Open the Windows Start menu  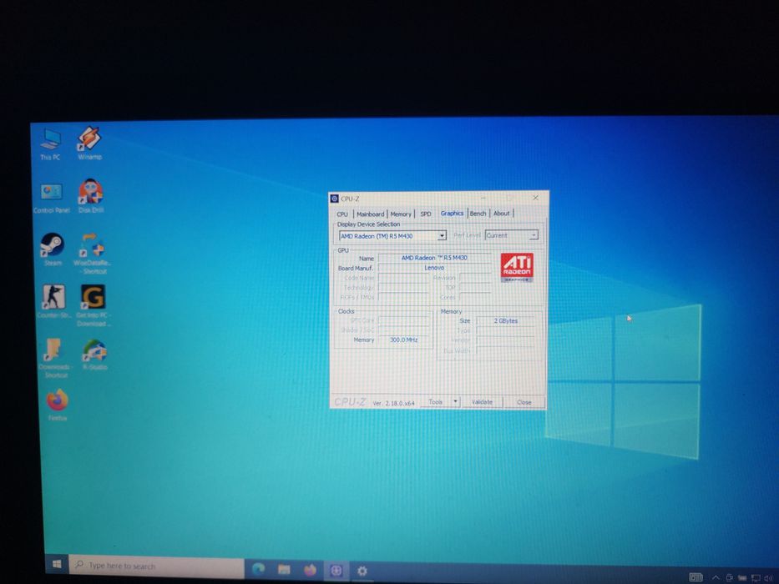tap(57, 564)
